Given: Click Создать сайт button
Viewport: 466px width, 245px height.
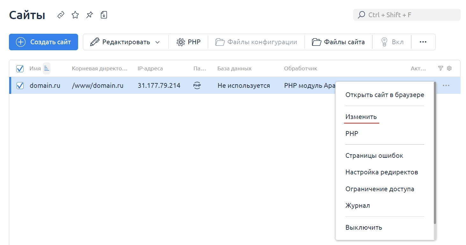Looking at the screenshot, I should pyautogui.click(x=43, y=42).
